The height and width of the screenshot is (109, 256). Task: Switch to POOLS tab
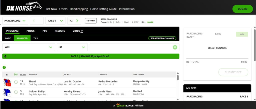pos(30,31)
